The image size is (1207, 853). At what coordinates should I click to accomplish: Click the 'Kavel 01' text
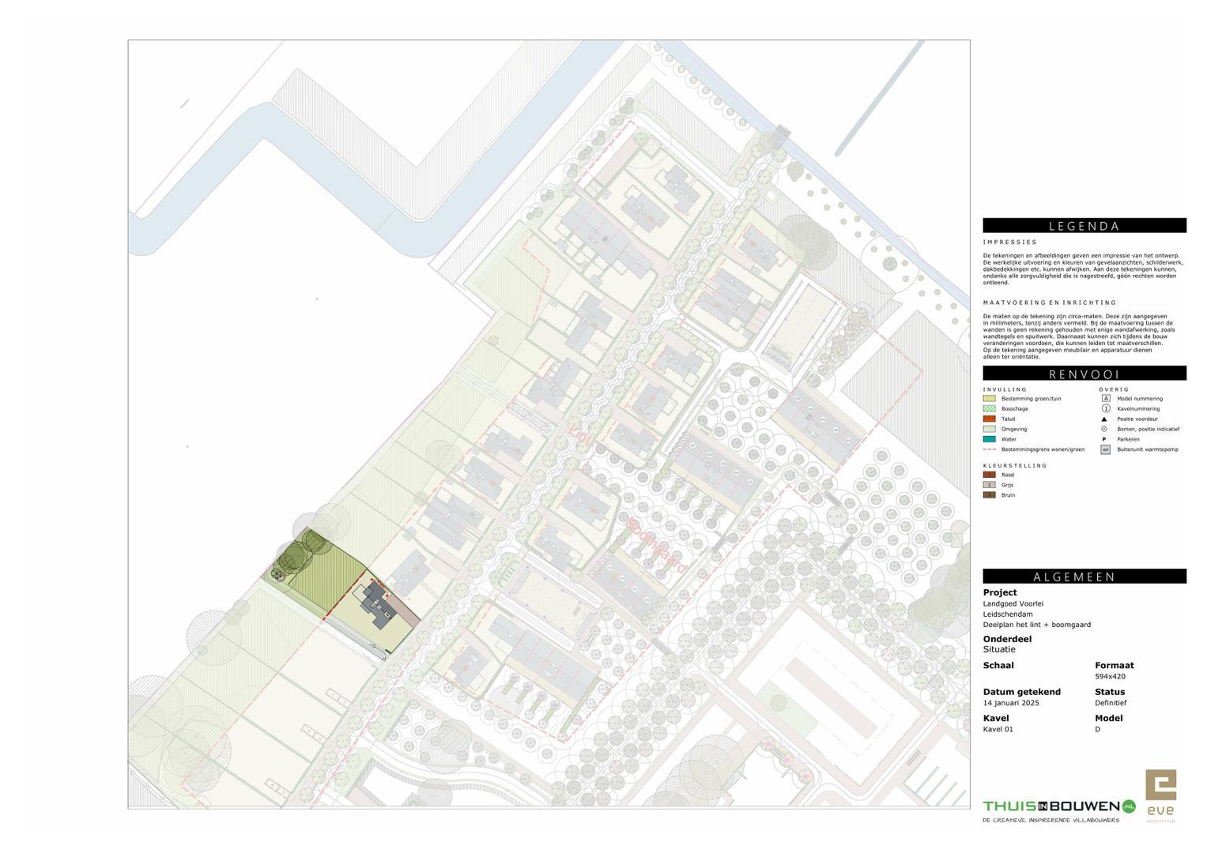pyautogui.click(x=998, y=729)
